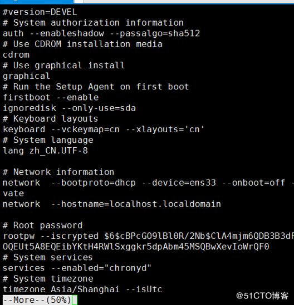Click the green cursor after --More--(50%)
Viewport: 294px width, 305px height.
[x=75, y=300]
